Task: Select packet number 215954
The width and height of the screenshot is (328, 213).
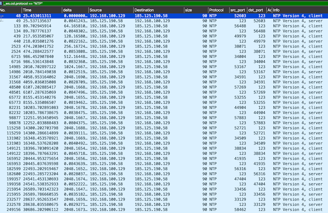Action: pyautogui.click(x=164, y=189)
